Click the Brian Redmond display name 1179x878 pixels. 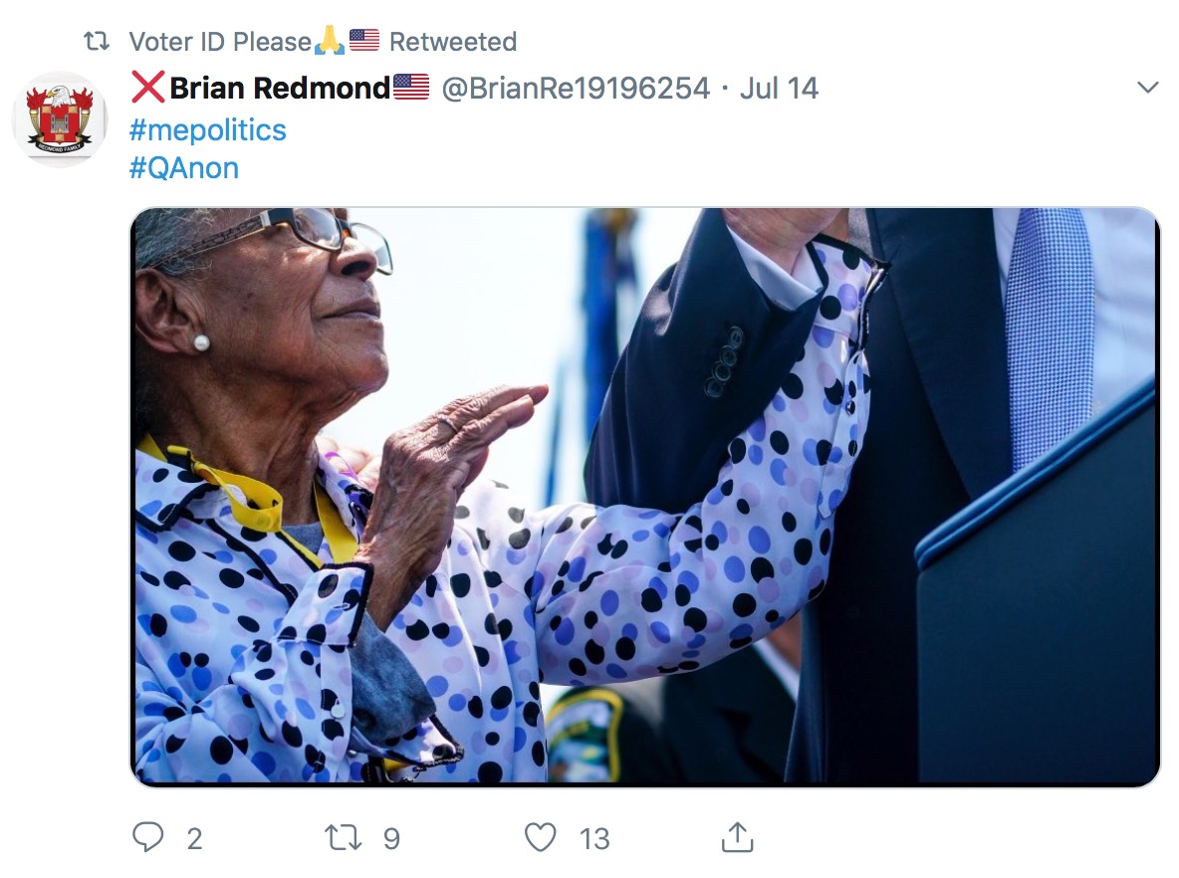click(280, 89)
